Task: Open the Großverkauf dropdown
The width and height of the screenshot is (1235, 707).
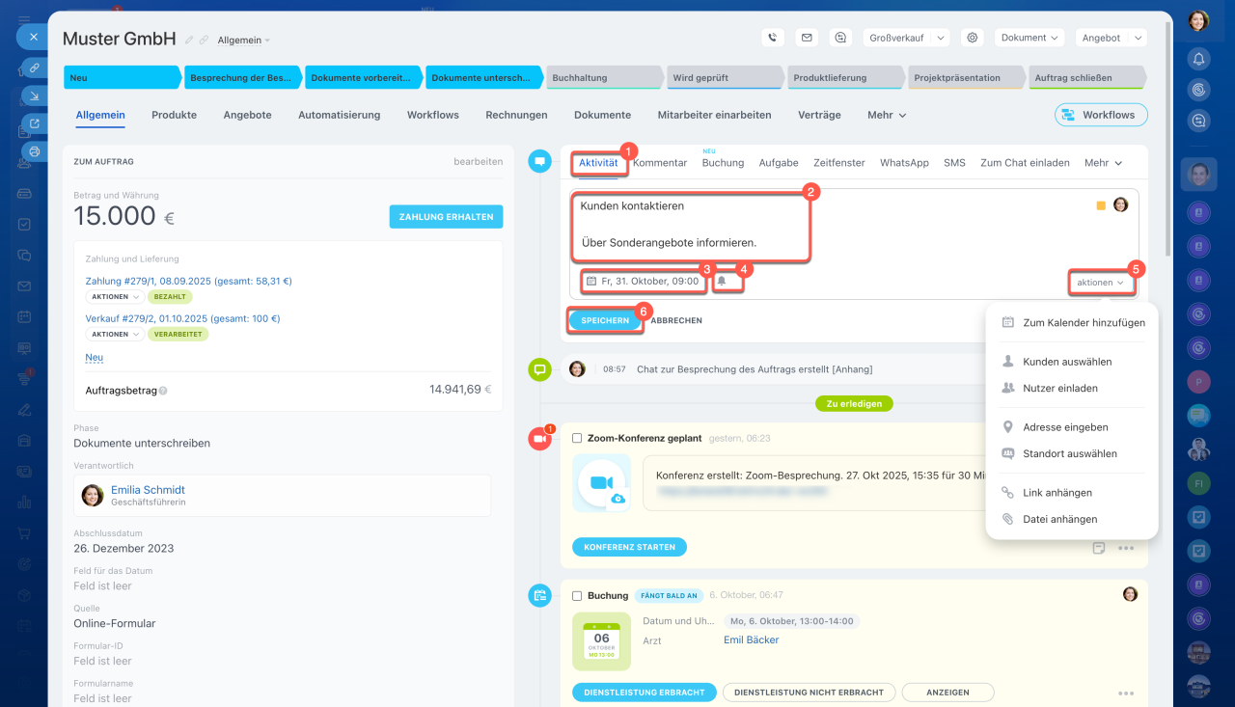Action: [x=906, y=38]
